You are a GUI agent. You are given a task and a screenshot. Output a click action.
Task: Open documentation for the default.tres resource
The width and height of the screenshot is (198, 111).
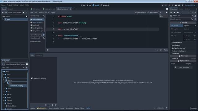click(x=195, y=16)
